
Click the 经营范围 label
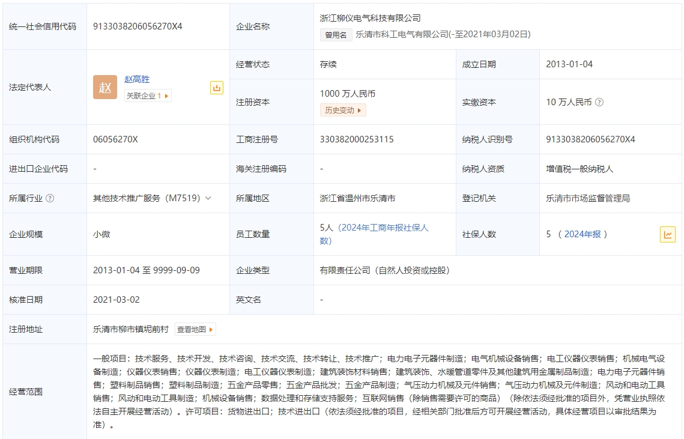(x=25, y=392)
